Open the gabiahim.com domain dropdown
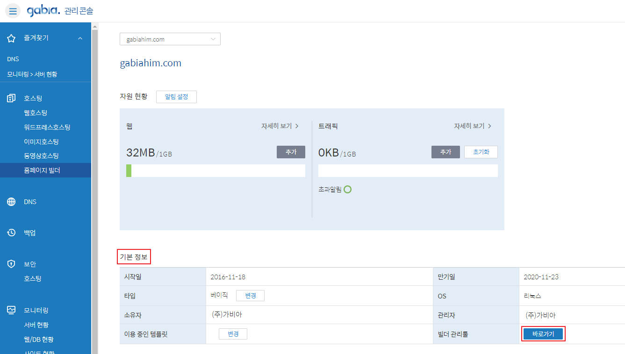 coord(170,39)
